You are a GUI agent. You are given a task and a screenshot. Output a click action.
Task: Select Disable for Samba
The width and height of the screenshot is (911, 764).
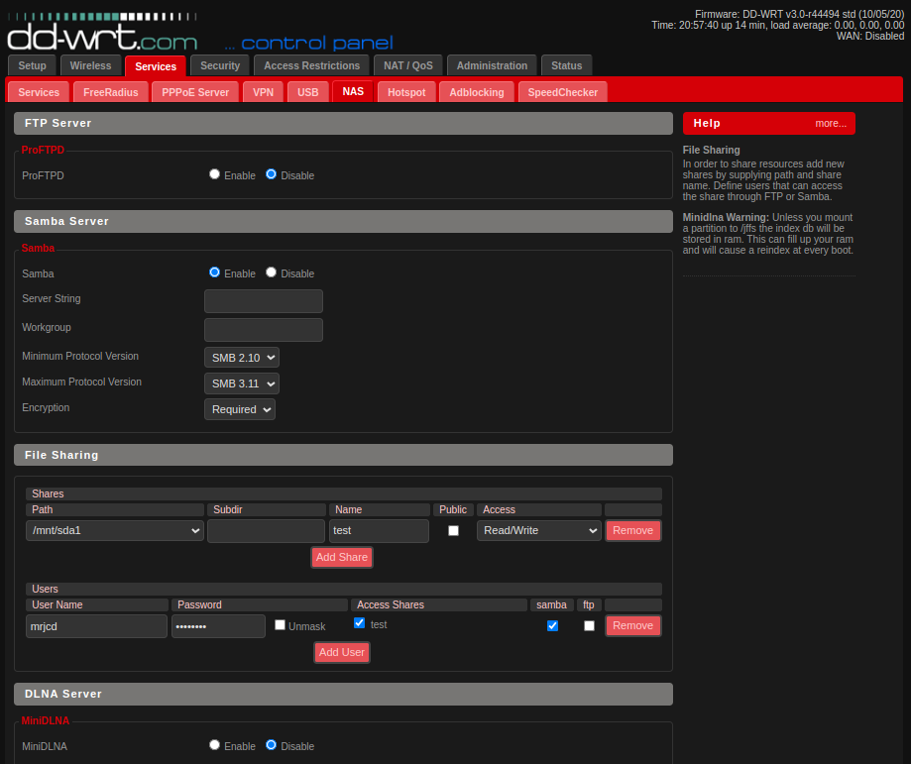271,273
